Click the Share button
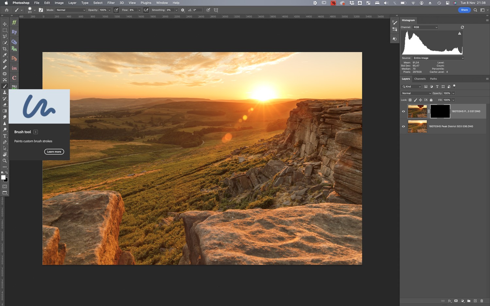Screen dimensions: 490x306 point(464,10)
